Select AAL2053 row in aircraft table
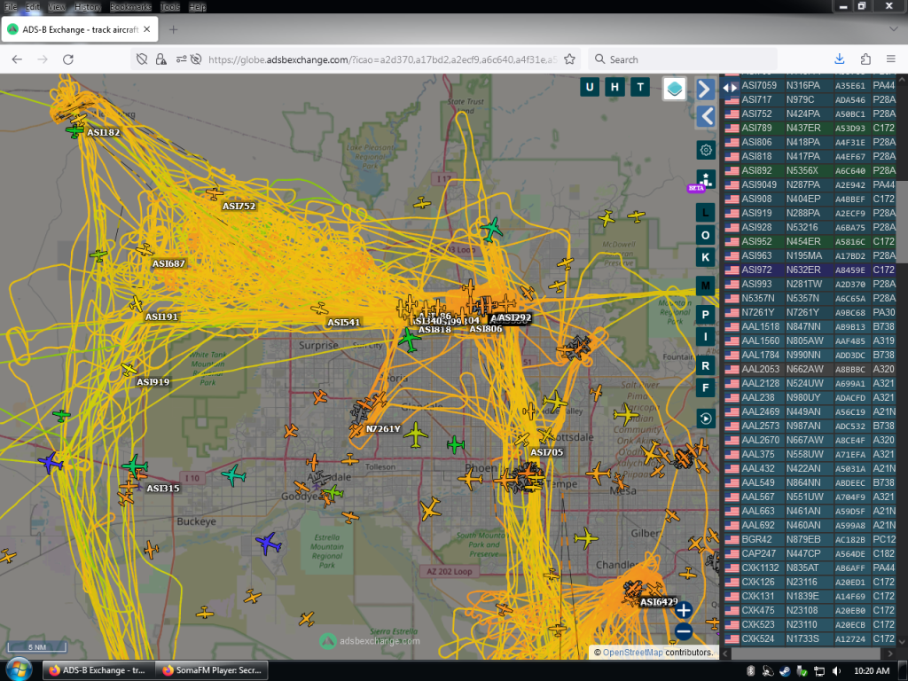908x681 pixels. [x=810, y=369]
